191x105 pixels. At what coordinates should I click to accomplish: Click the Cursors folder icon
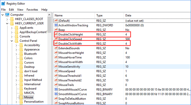tap(21, 63)
